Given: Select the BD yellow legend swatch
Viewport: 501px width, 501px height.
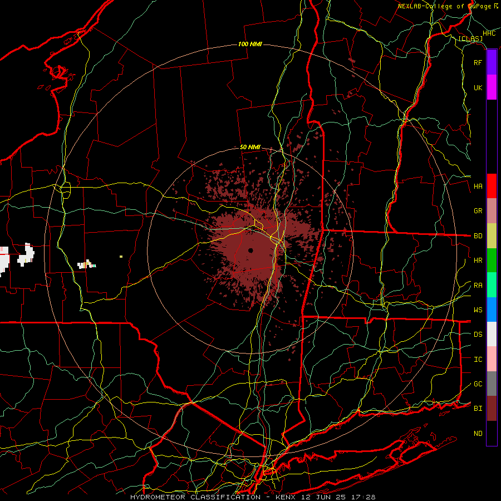Looking at the screenshot, I should tap(492, 236).
